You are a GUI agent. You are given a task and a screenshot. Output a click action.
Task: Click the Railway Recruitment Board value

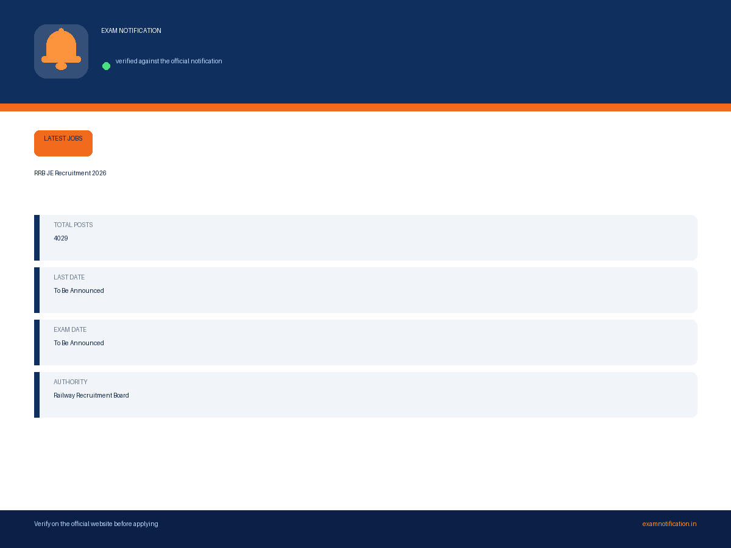pyautogui.click(x=91, y=395)
